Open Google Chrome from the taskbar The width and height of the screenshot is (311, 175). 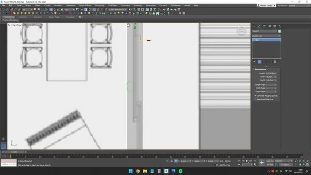pos(138,171)
